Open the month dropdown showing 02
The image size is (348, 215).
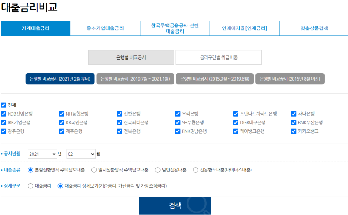[81, 154]
